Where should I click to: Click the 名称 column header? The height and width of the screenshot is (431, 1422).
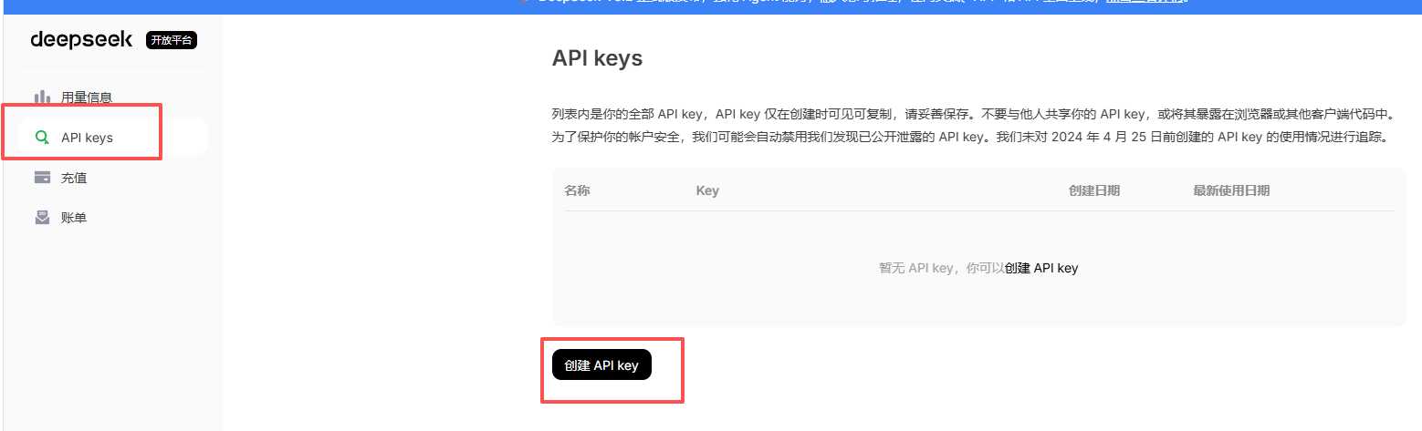point(577,190)
